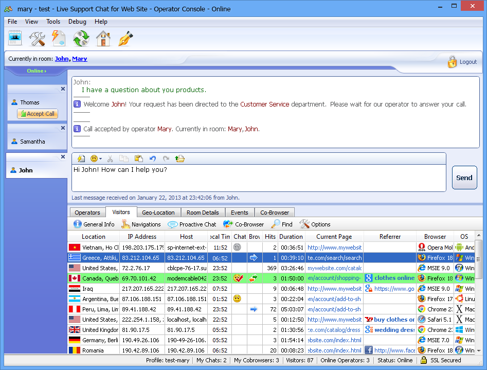This screenshot has width=487, height=370.
Task: Click the Paste clipboard icon
Action: coord(138,158)
